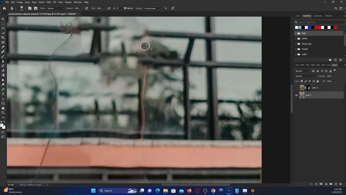Pick the last red recent swatch
Screen dimensions: 346x195
coord(336,28)
